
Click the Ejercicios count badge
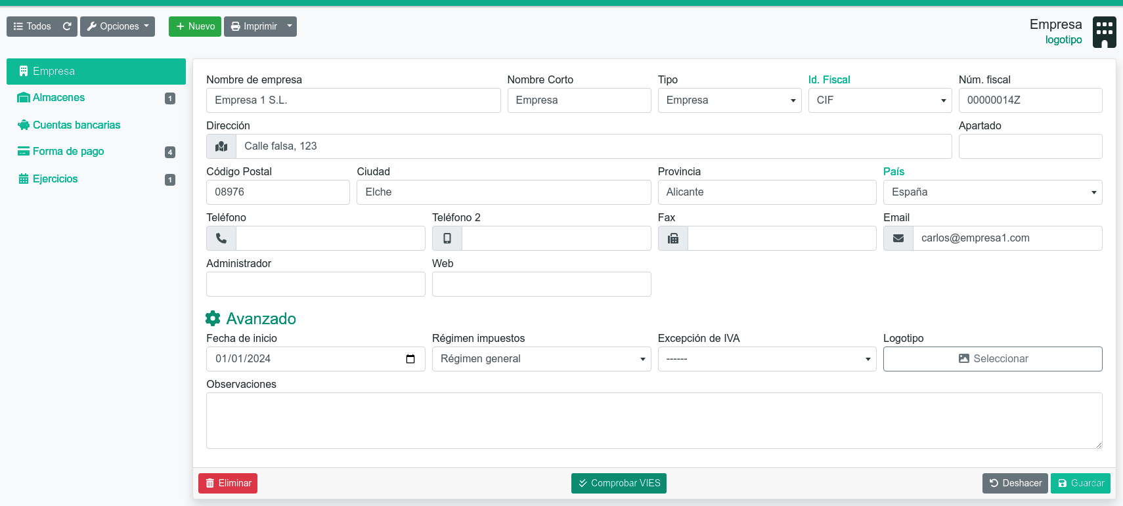click(170, 180)
